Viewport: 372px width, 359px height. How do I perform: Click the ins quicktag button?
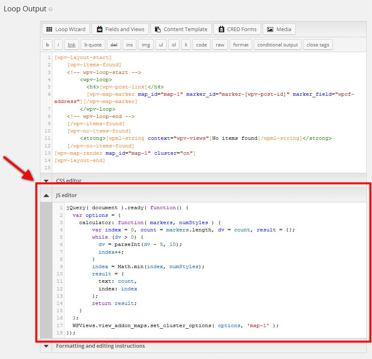point(130,45)
